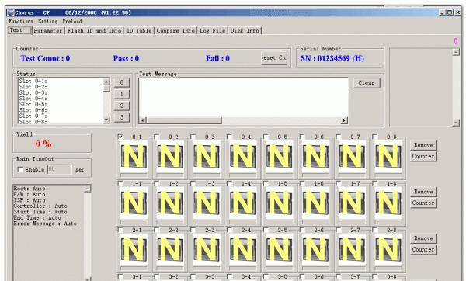This screenshot has width=466, height=281.
Task: Check the 1-4 slot checkbox
Action: coord(229,183)
